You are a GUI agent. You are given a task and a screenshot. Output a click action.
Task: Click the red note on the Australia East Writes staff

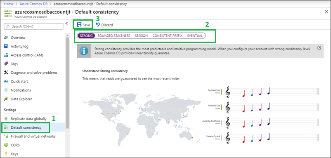(x=244, y=94)
